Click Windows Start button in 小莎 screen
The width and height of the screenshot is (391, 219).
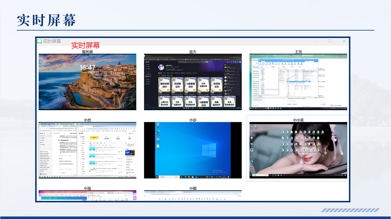coord(156,177)
